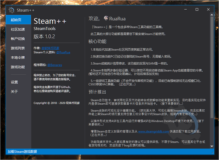Visit the @RuaRua Steam profile link
This screenshot has width=219, height=160.
coord(63,52)
